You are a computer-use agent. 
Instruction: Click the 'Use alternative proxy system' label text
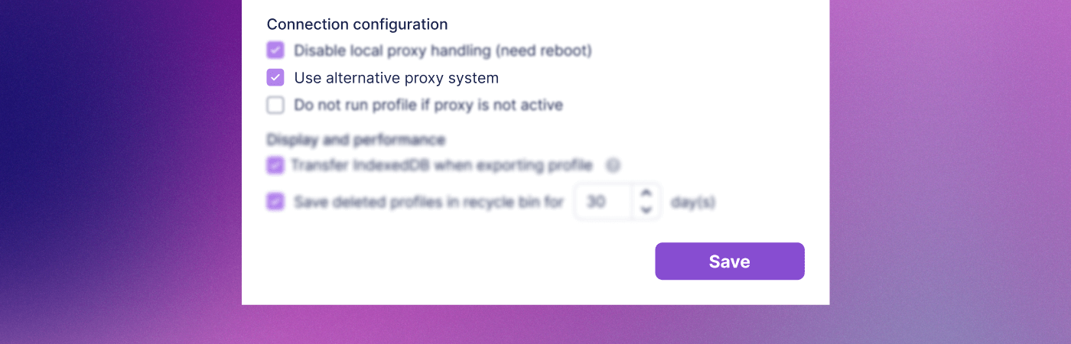[x=396, y=78]
